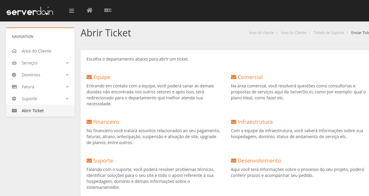Click the Abrir Ticket page heading
Image resolution: width=369 pixels, height=196 pixels.
point(106,33)
